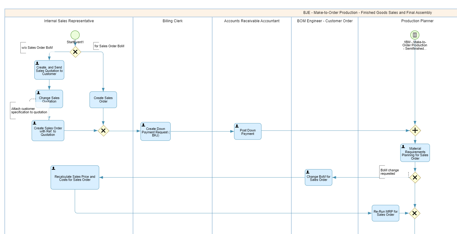Select the Internal Sales Representative lane header
Image resolution: width=457 pixels, height=234 pixels.
click(x=69, y=21)
